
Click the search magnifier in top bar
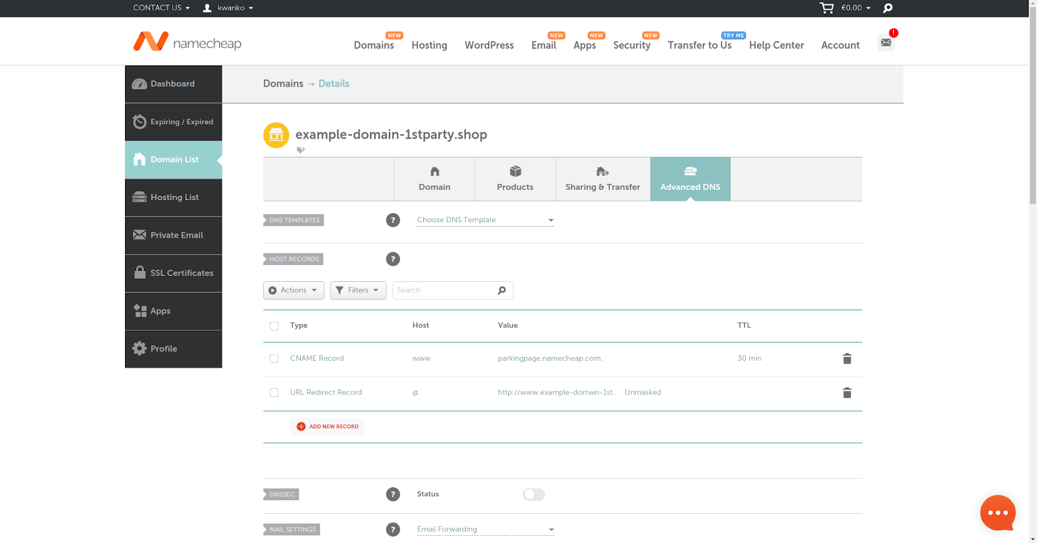[x=888, y=8]
